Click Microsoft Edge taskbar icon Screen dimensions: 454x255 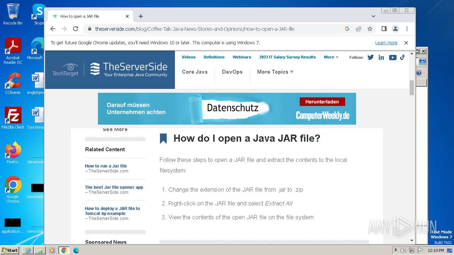click(76, 250)
